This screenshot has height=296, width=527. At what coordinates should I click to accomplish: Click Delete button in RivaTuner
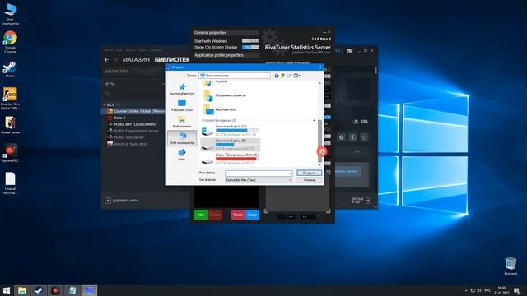click(x=215, y=215)
